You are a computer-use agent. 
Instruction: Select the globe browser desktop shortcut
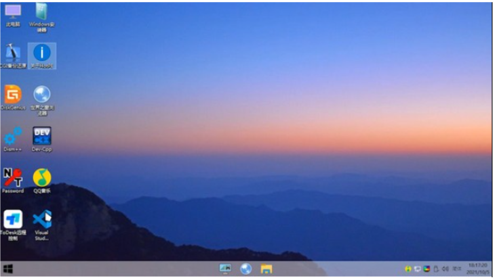[42, 100]
